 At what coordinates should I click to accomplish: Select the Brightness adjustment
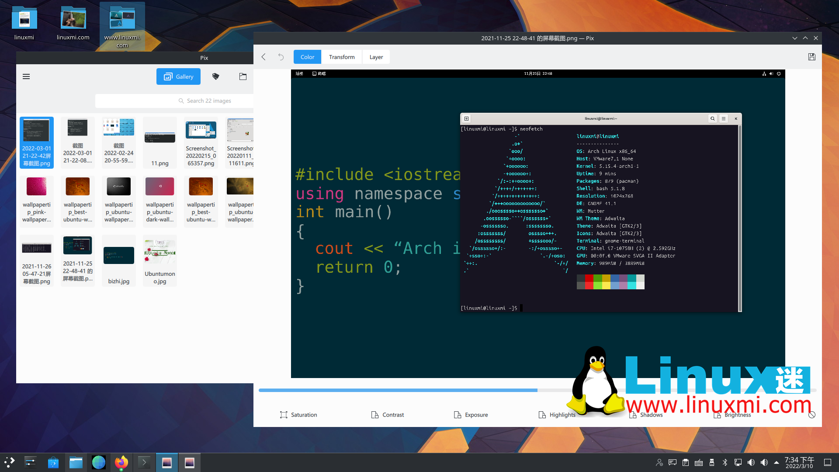click(732, 415)
